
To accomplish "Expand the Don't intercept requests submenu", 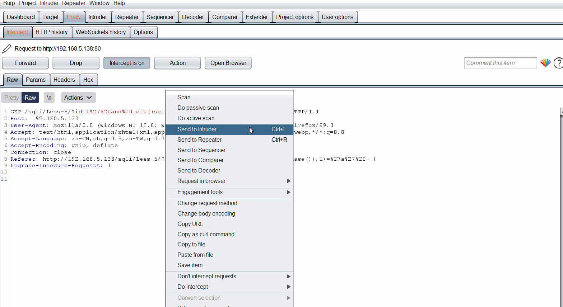I will pyautogui.click(x=229, y=277).
